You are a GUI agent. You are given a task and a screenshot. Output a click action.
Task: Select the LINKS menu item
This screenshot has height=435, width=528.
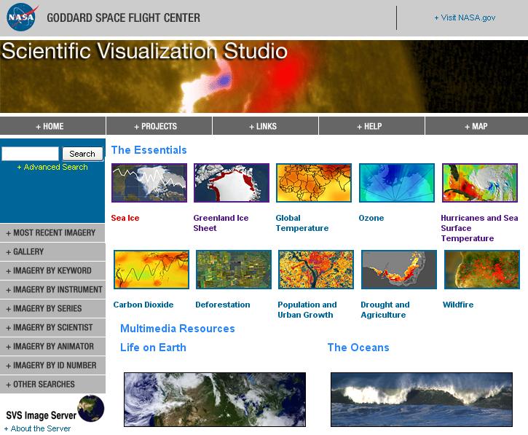click(265, 126)
